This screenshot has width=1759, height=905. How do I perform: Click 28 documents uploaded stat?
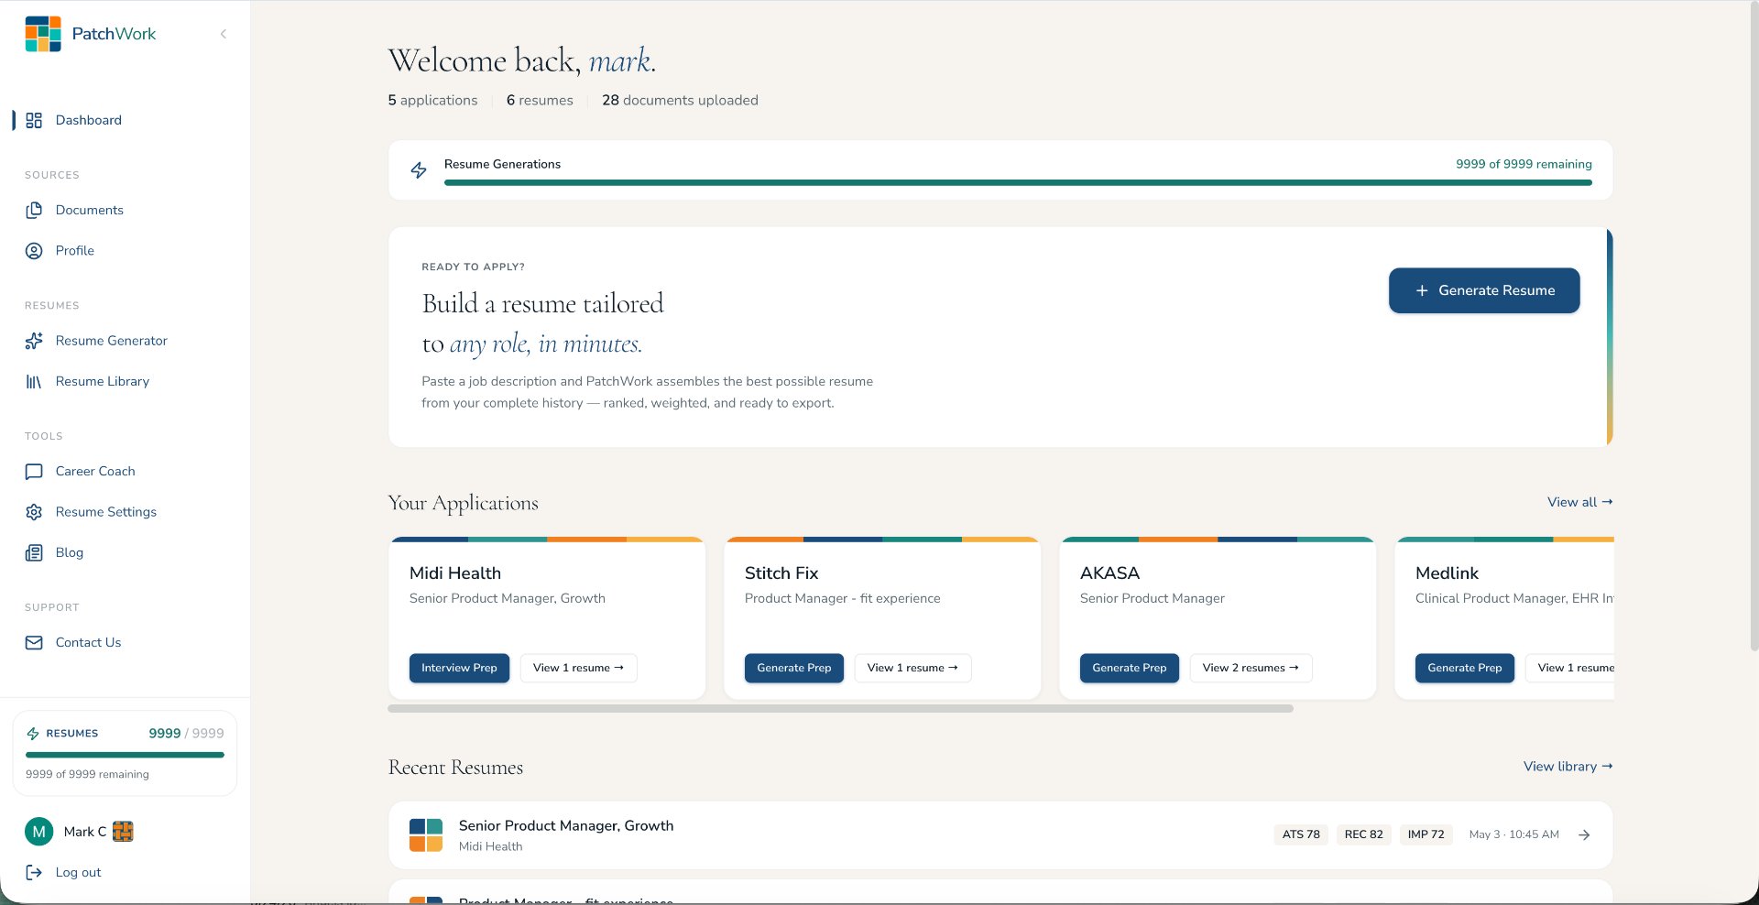click(x=680, y=101)
